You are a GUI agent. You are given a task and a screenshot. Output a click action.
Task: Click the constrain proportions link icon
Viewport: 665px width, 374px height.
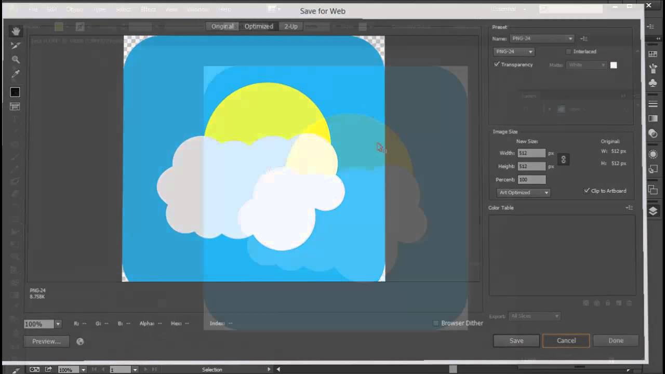[563, 159]
